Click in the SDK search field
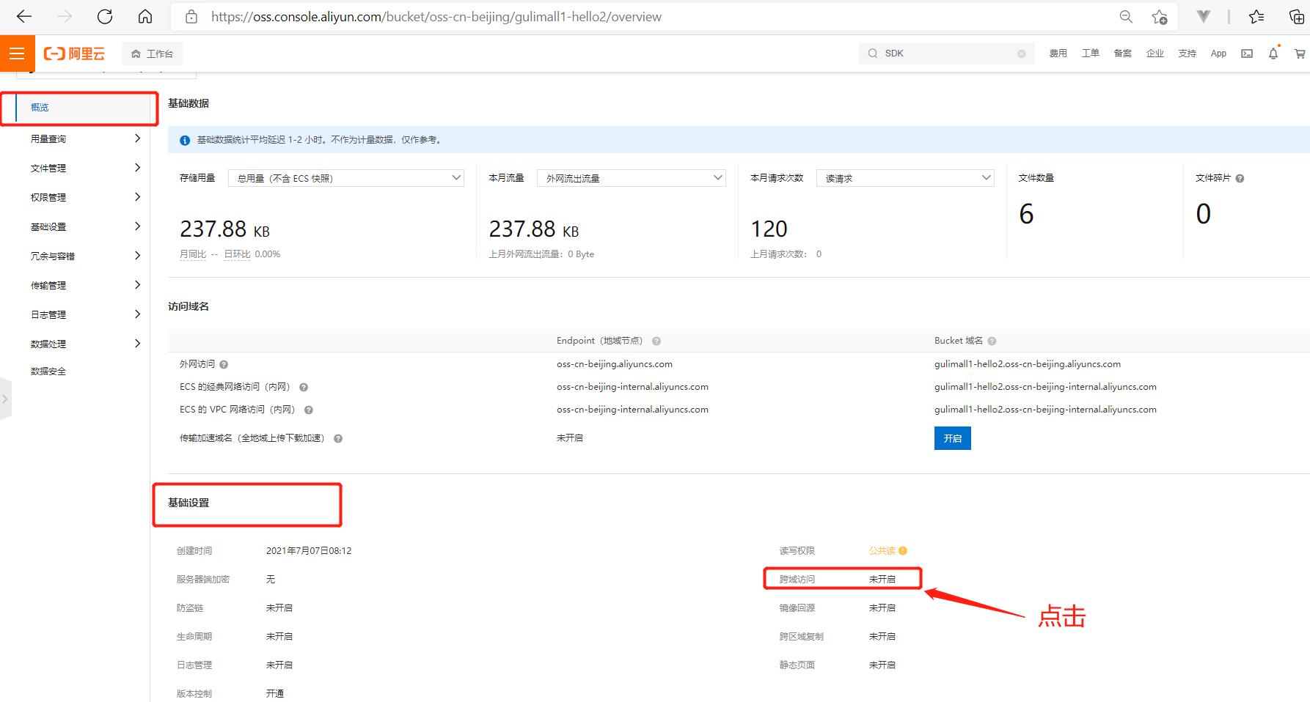 [x=947, y=53]
